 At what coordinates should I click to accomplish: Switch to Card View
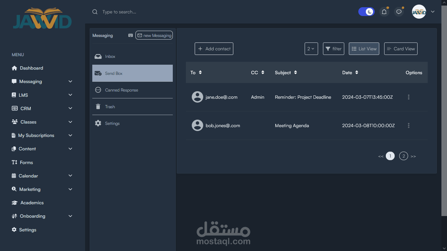(x=401, y=49)
